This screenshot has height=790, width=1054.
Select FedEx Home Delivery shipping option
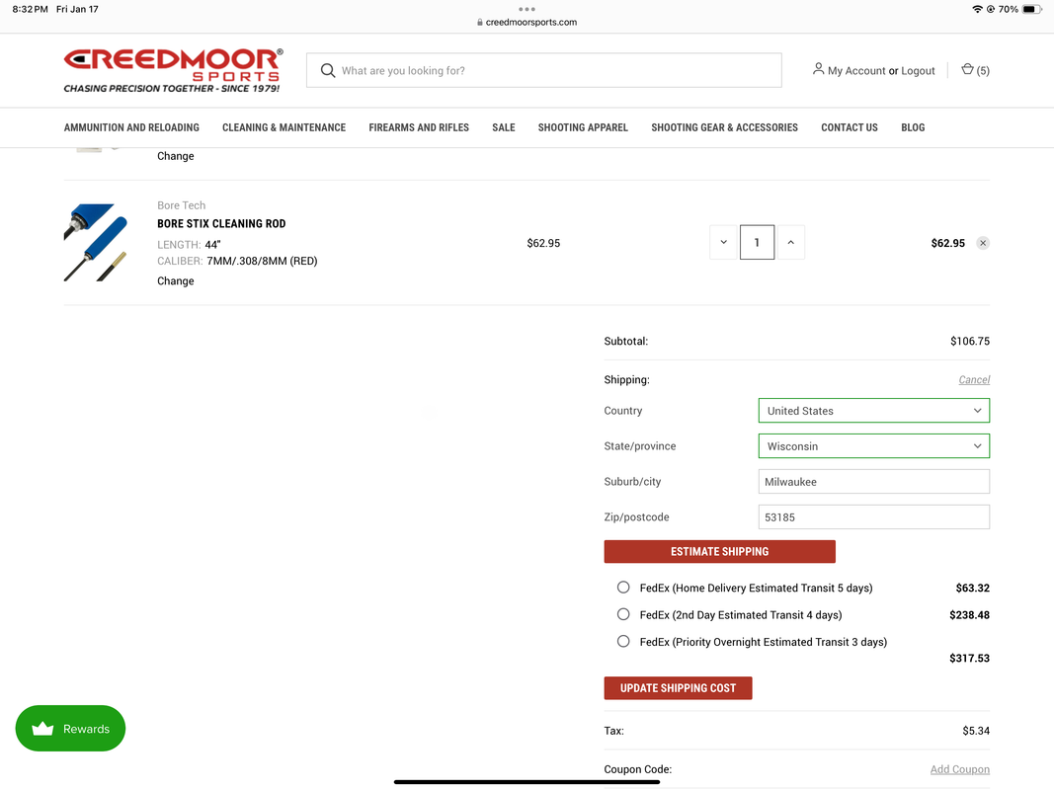click(x=623, y=588)
